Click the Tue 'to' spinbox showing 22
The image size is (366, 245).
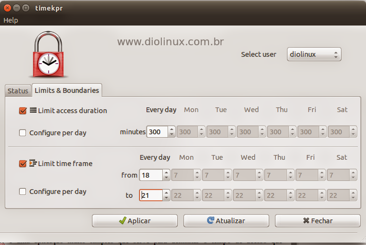coord(217,195)
